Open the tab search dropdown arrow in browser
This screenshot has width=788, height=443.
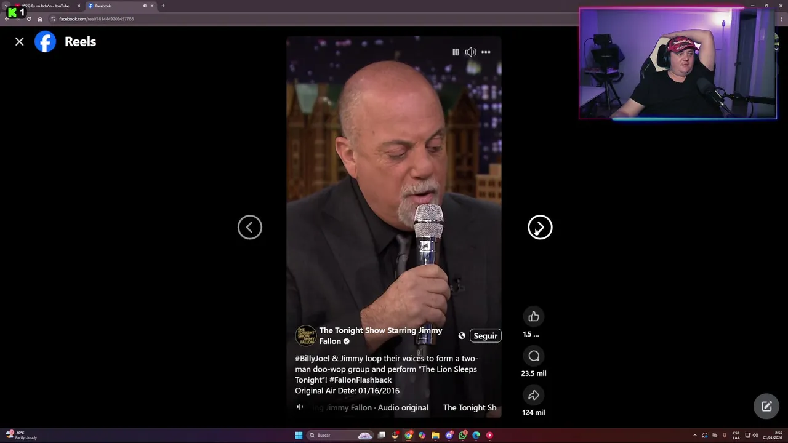[6, 6]
